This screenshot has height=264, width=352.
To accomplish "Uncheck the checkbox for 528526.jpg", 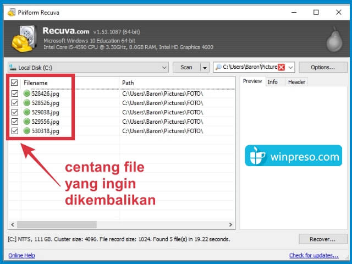I will pos(15,103).
